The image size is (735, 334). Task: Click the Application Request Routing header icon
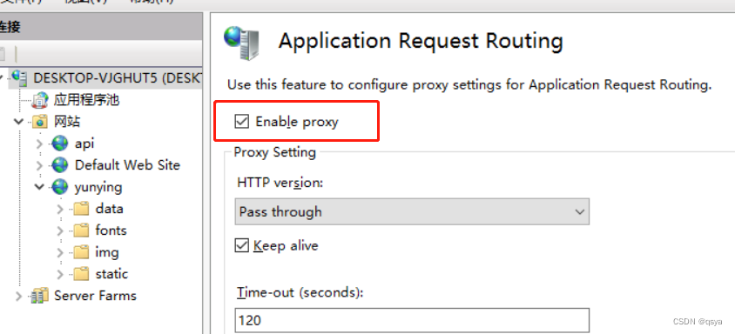pos(242,42)
